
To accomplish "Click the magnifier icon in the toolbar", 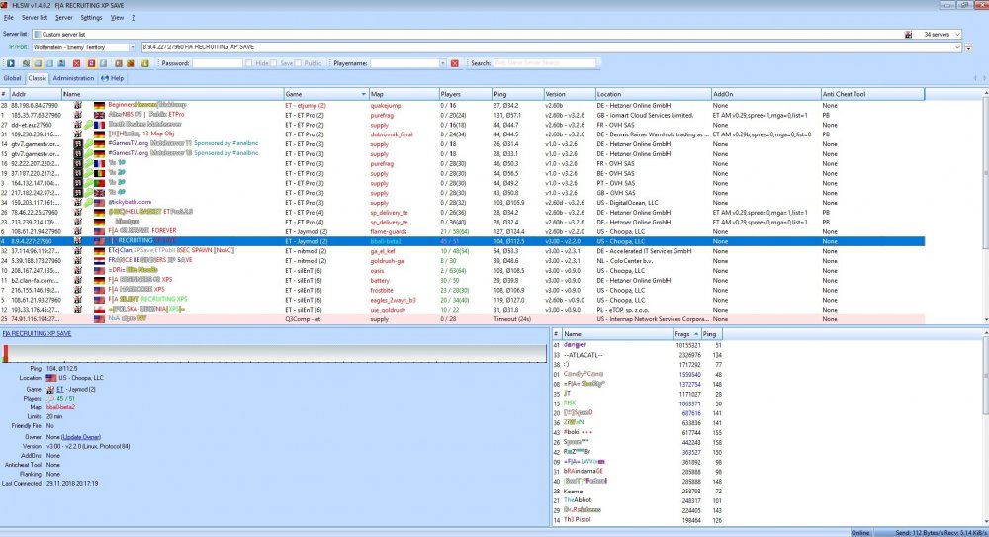I will [x=26, y=63].
